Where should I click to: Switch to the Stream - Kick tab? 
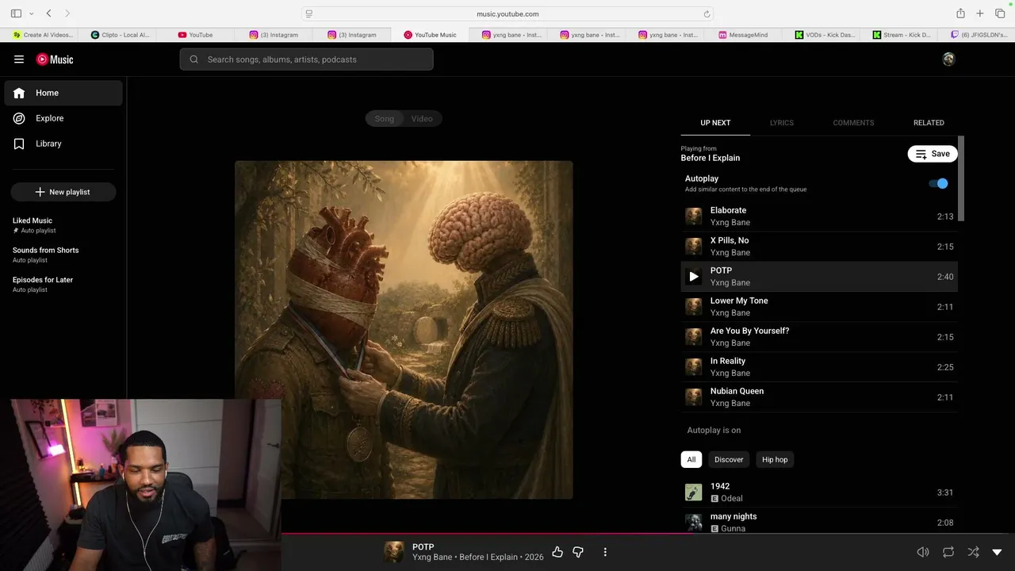[x=902, y=35]
